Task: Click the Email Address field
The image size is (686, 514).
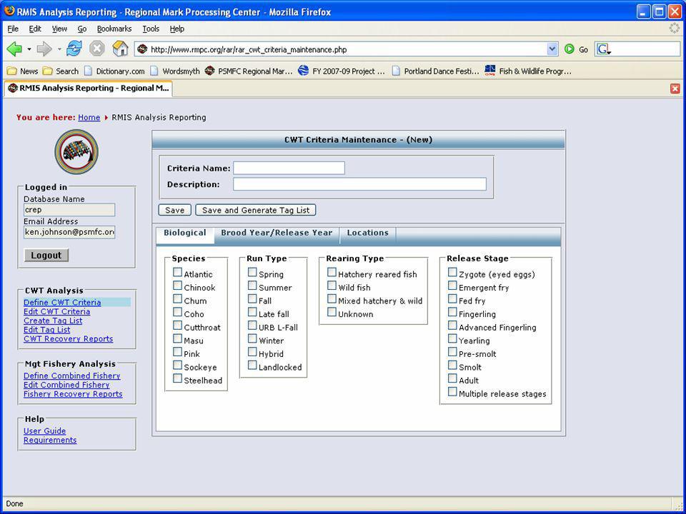Action: [69, 232]
